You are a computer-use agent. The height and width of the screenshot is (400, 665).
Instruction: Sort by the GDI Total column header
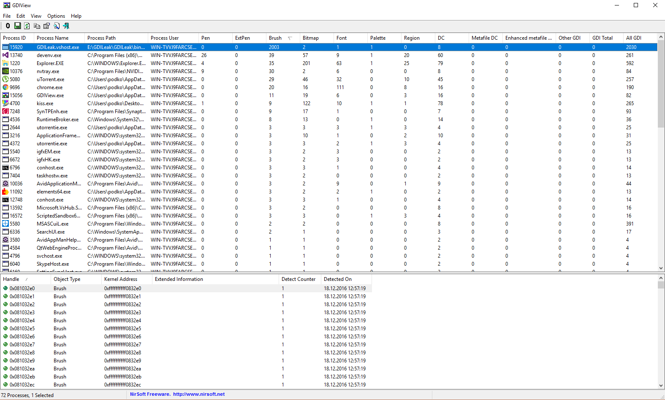pos(606,38)
